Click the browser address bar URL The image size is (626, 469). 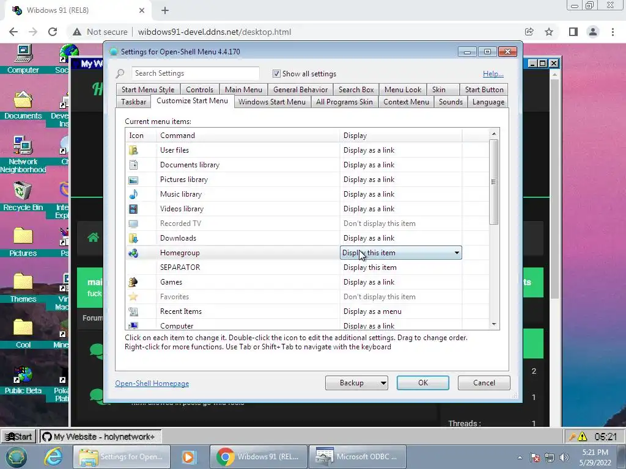point(215,32)
